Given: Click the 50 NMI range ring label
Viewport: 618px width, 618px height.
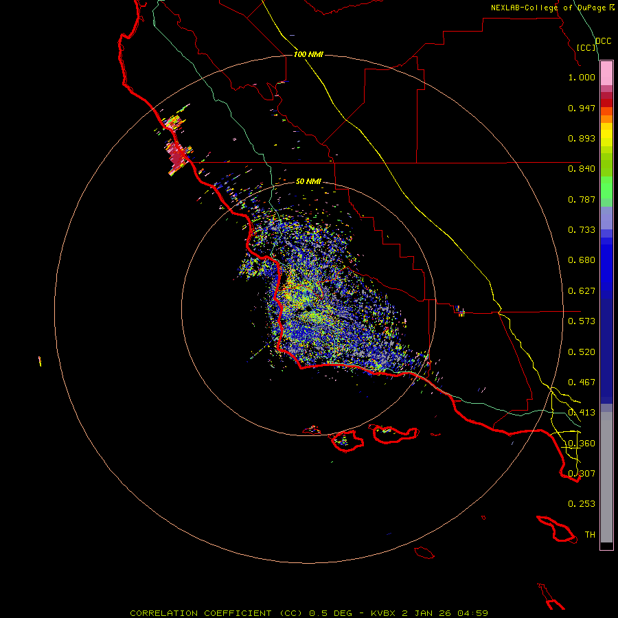Looking at the screenshot, I should [x=308, y=181].
